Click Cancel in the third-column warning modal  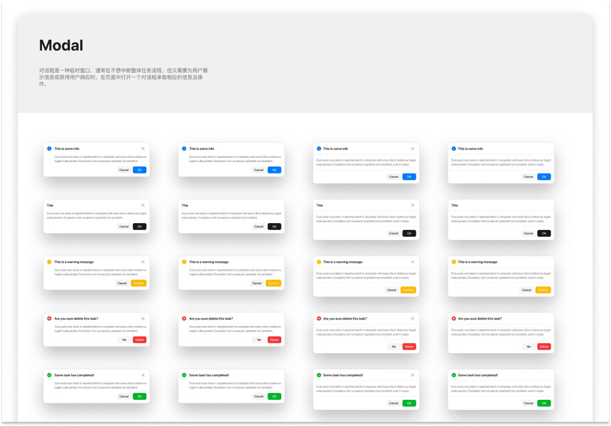coord(391,290)
